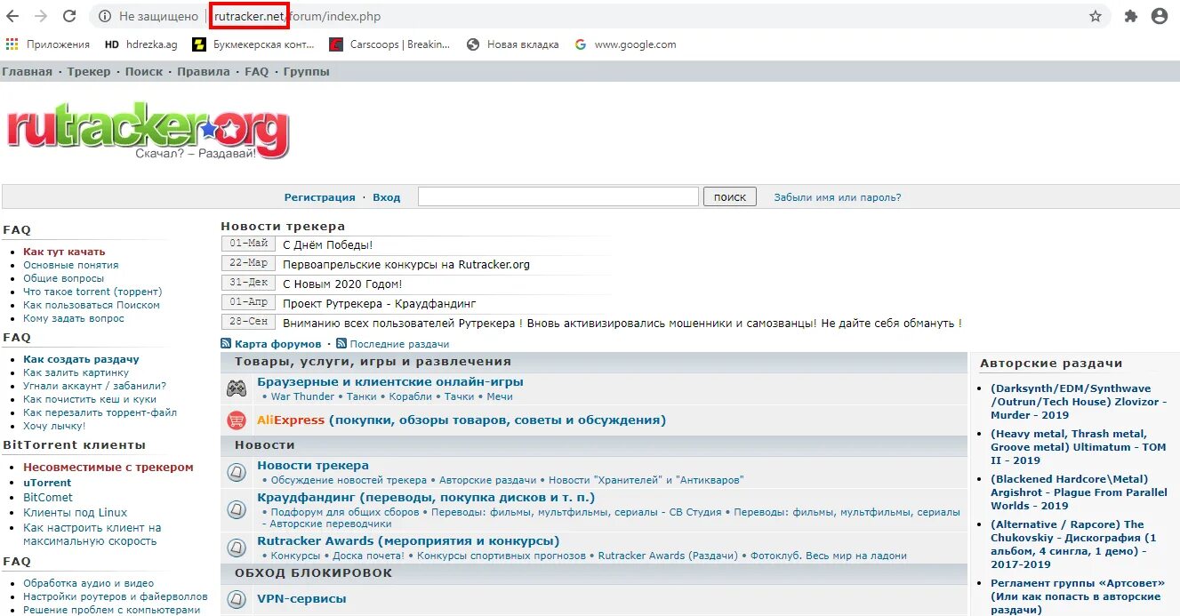Screen dimensions: 1180x616
Task: Open the С Новым 2020 Годом! news
Action: (342, 284)
